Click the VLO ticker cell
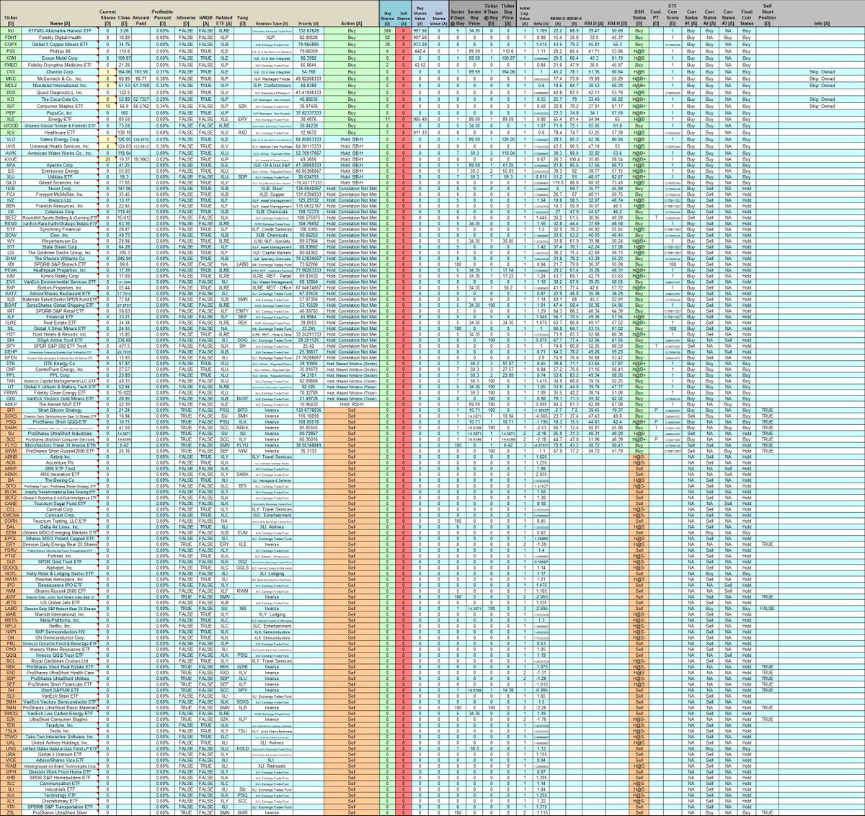 point(11,139)
